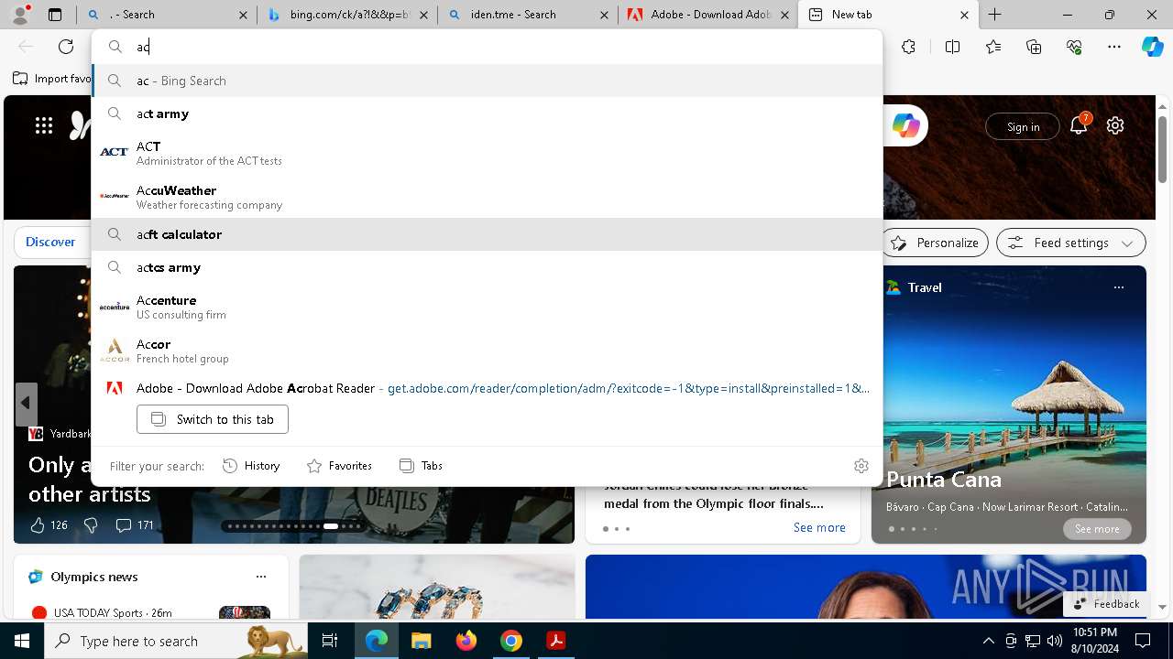Screen dimensions: 1173x659
Task: Refresh the page with reload icon
Action: 66,47
